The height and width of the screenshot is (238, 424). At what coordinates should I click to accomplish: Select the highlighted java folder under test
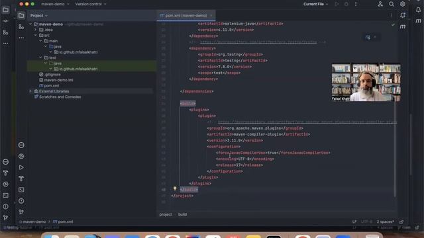[x=58, y=63]
